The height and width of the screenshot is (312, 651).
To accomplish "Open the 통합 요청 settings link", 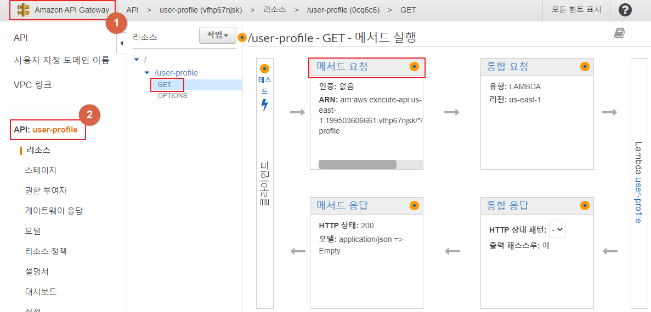I will point(507,67).
